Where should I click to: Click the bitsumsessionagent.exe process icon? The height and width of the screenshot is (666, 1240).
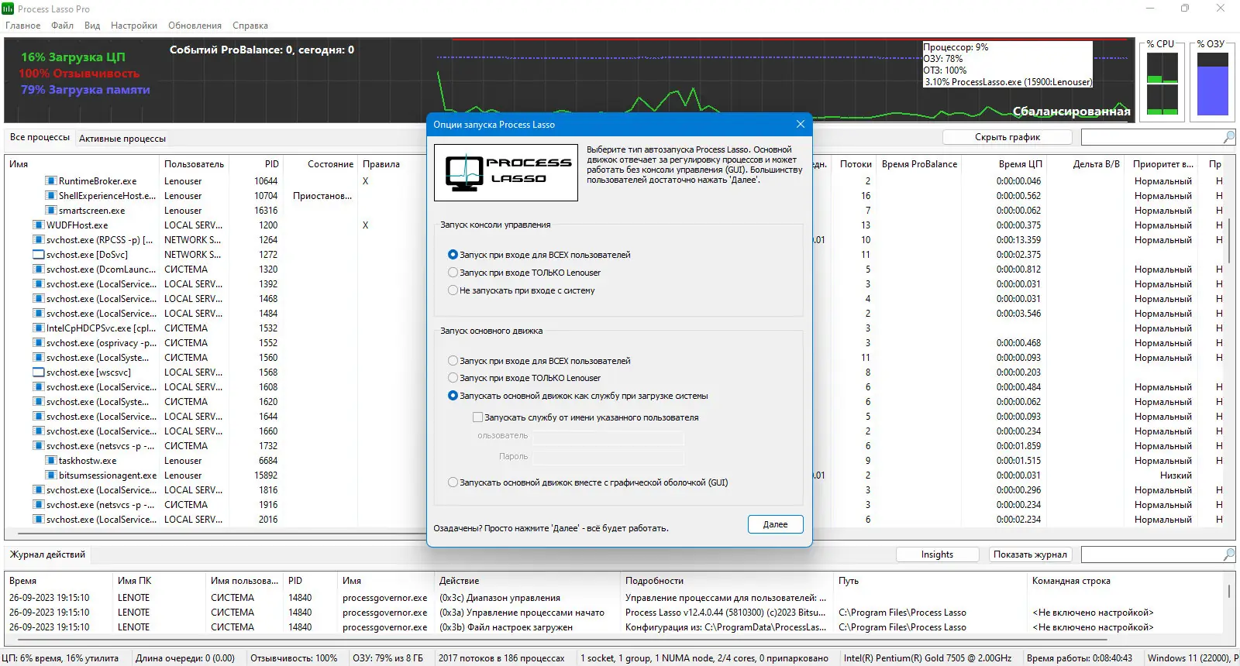click(51, 475)
